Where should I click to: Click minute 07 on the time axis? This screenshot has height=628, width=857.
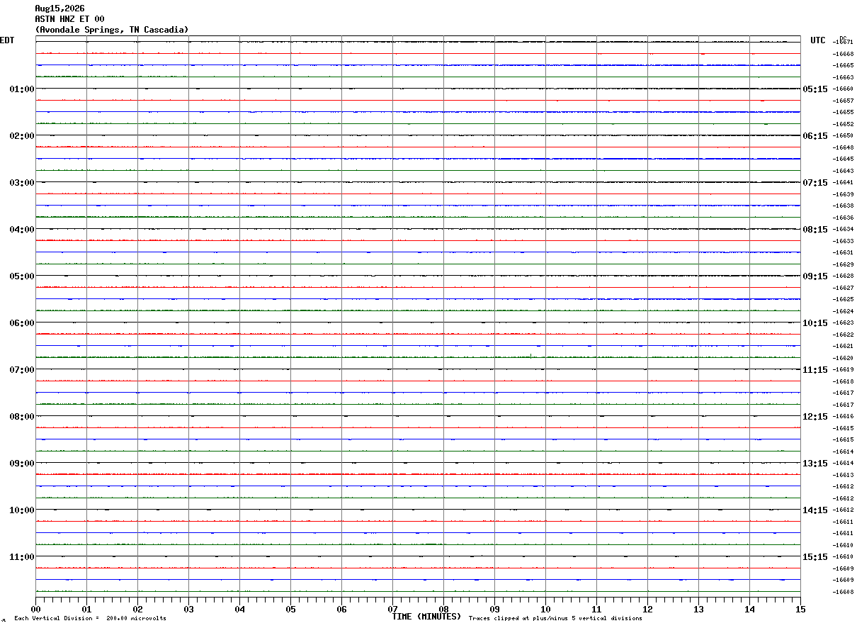(x=392, y=609)
